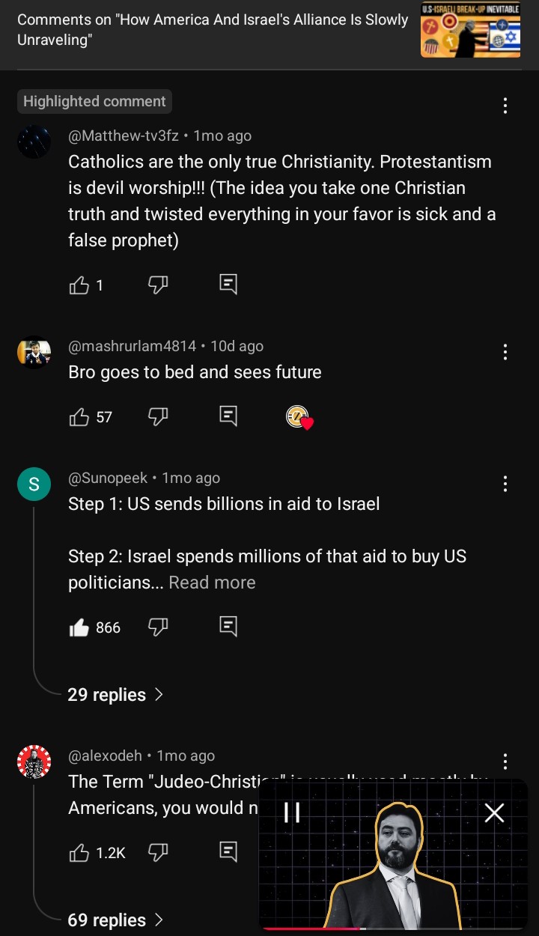Unlike the @Sunopeek comment with 866 likes
This screenshot has height=936, width=539.
click(79, 627)
